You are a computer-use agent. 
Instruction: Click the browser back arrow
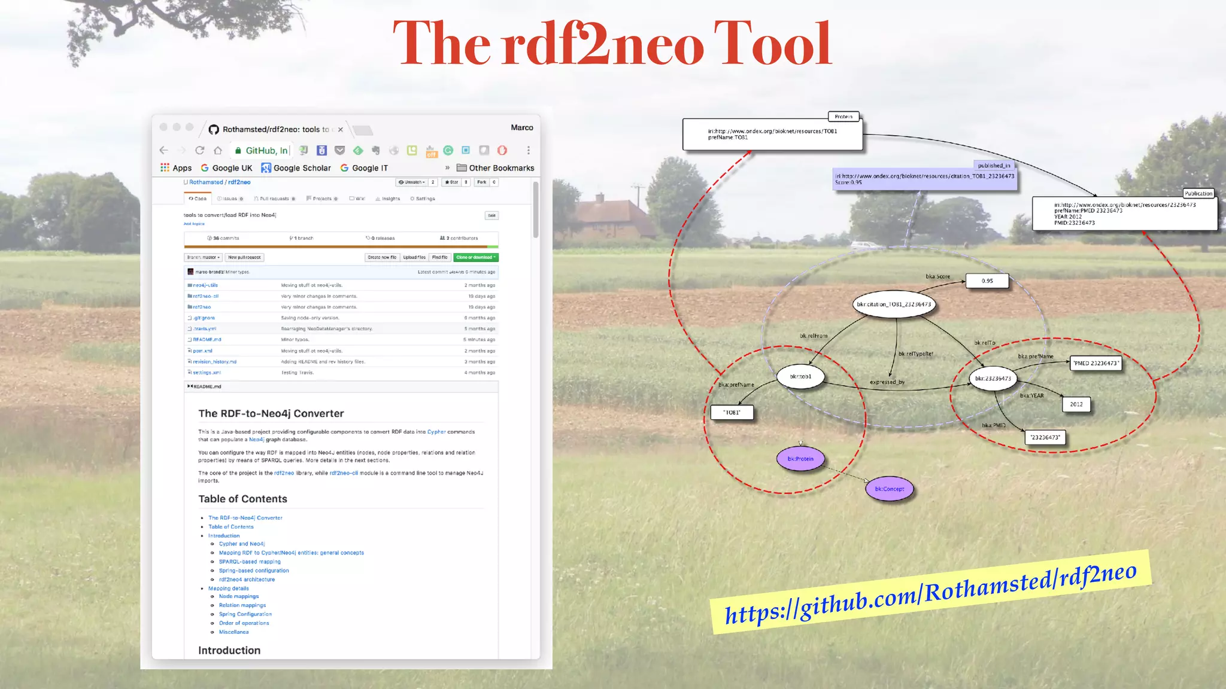coord(163,151)
